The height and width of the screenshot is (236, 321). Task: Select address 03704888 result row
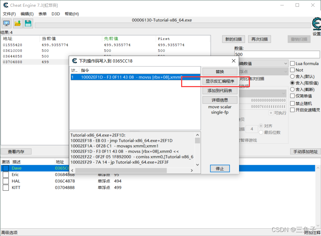pos(35,62)
